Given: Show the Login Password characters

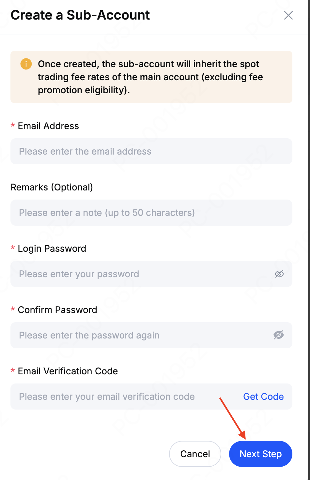Looking at the screenshot, I should [279, 274].
